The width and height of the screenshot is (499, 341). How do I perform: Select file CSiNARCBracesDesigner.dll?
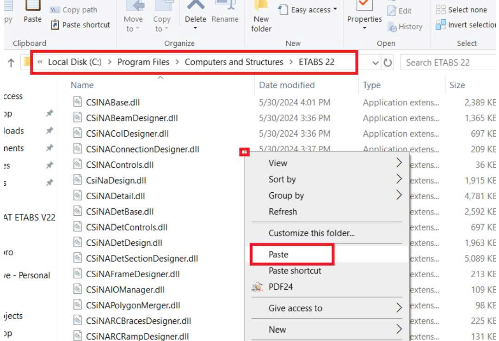138,321
